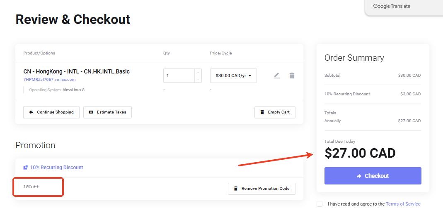The height and width of the screenshot is (208, 443).
Task: Decrease quantity with the down stepper arrow
Action: (x=198, y=79)
